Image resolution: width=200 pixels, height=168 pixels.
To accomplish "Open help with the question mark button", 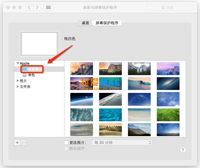I will 183,150.
